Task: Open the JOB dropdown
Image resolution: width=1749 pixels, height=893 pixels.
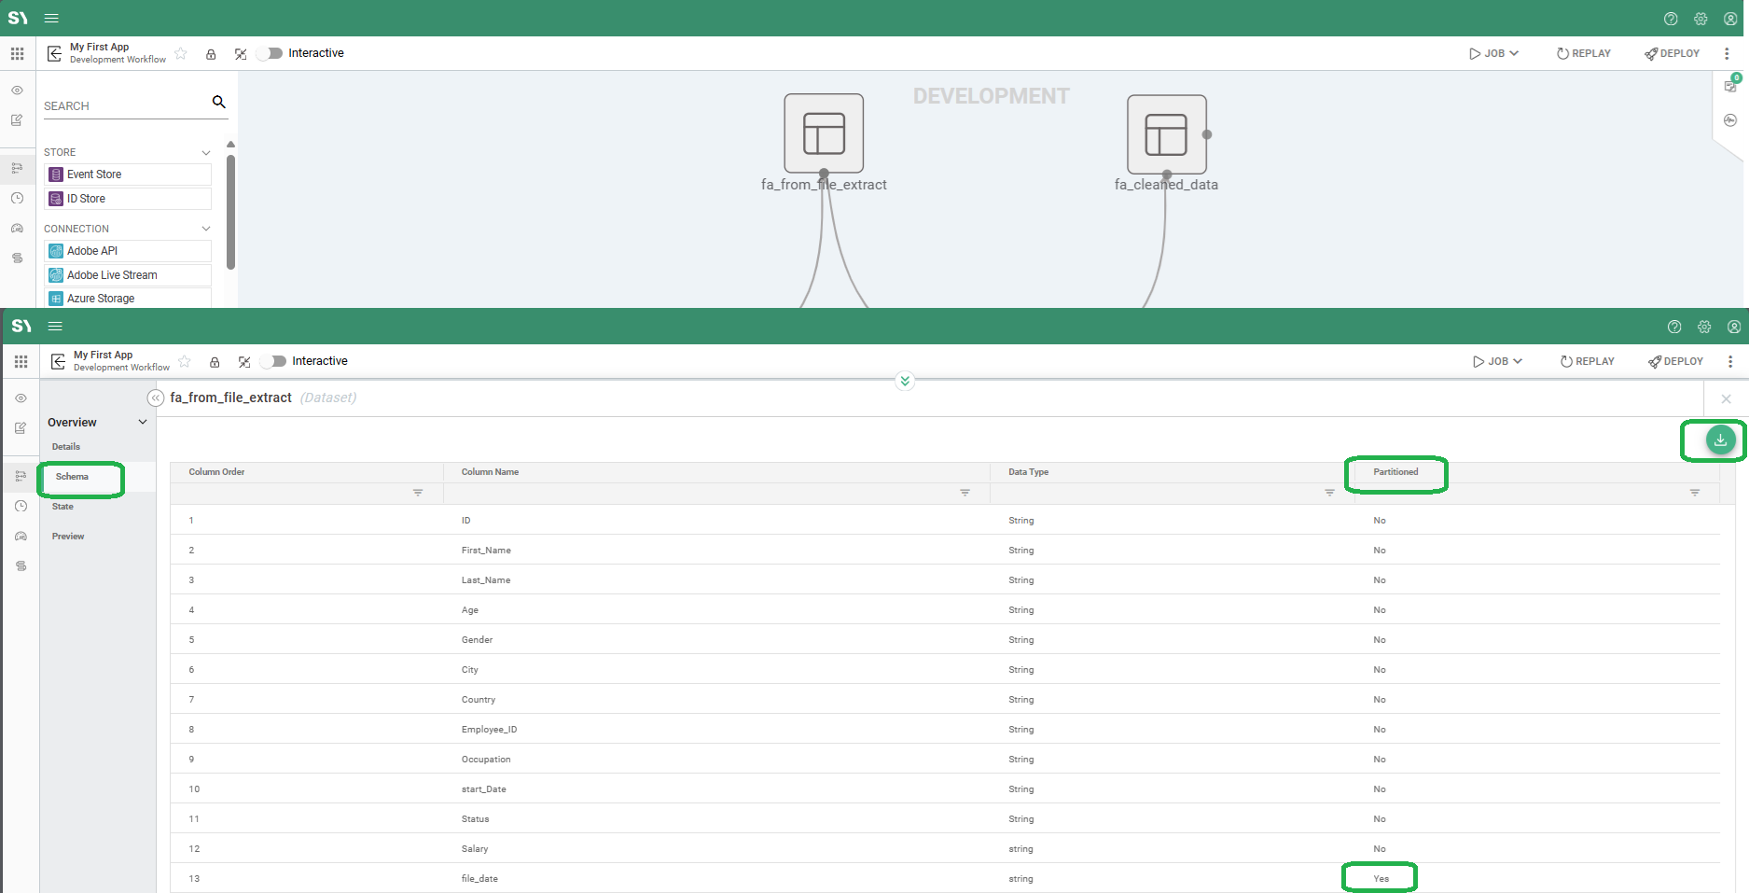Action: click(1492, 53)
